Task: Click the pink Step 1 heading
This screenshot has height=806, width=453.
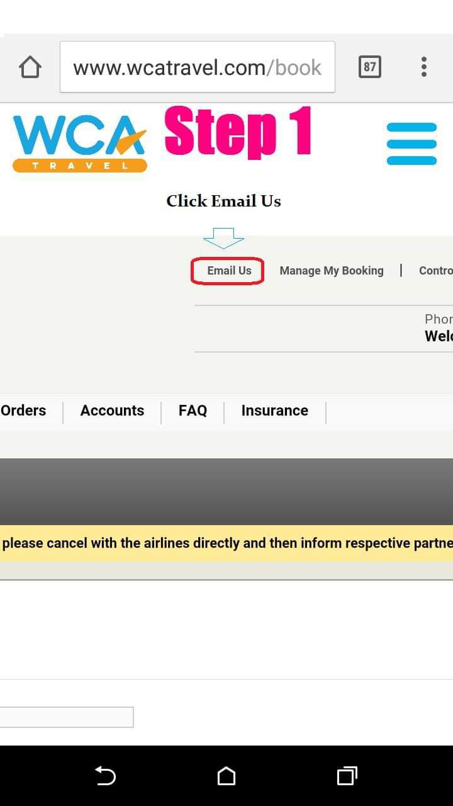Action: click(238, 133)
